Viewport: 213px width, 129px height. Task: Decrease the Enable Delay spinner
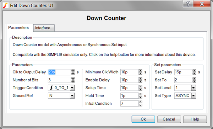coord(141,81)
